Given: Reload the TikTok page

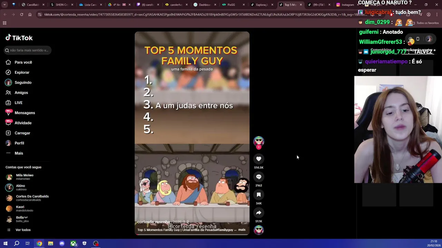Looking at the screenshot, I should pyautogui.click(x=21, y=14).
